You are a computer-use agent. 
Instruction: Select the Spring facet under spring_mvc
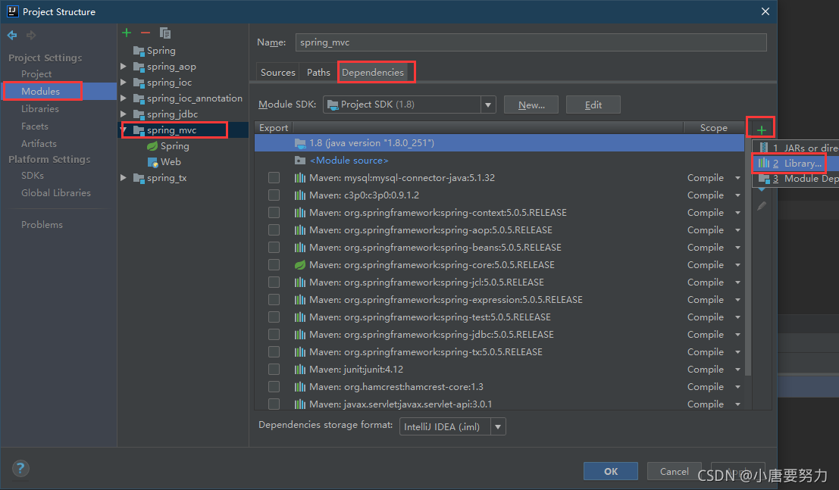click(168, 146)
